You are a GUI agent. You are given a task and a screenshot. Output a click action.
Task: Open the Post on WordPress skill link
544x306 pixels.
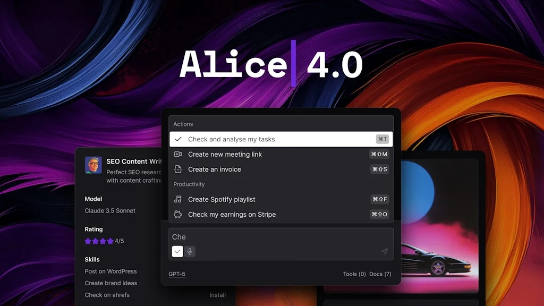(110, 271)
